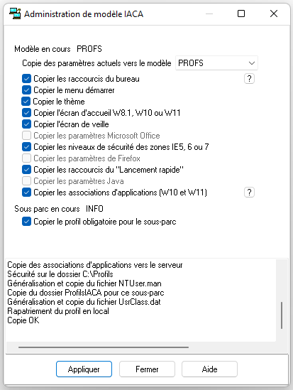Maximize the Administration de modèle IACA window
293x390 pixels.
point(241,13)
